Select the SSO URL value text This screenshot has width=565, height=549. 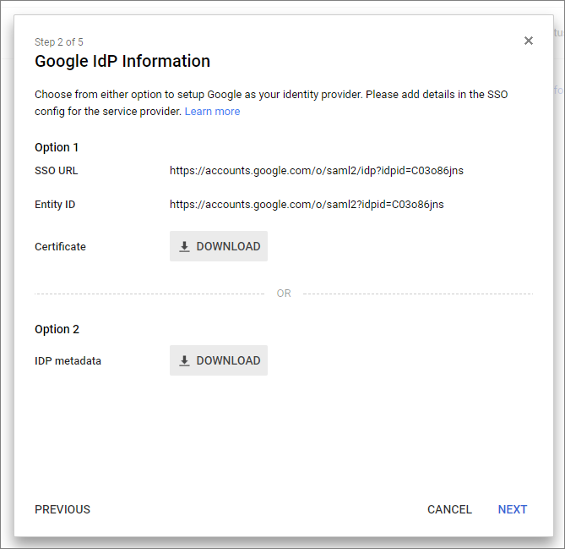(x=317, y=170)
